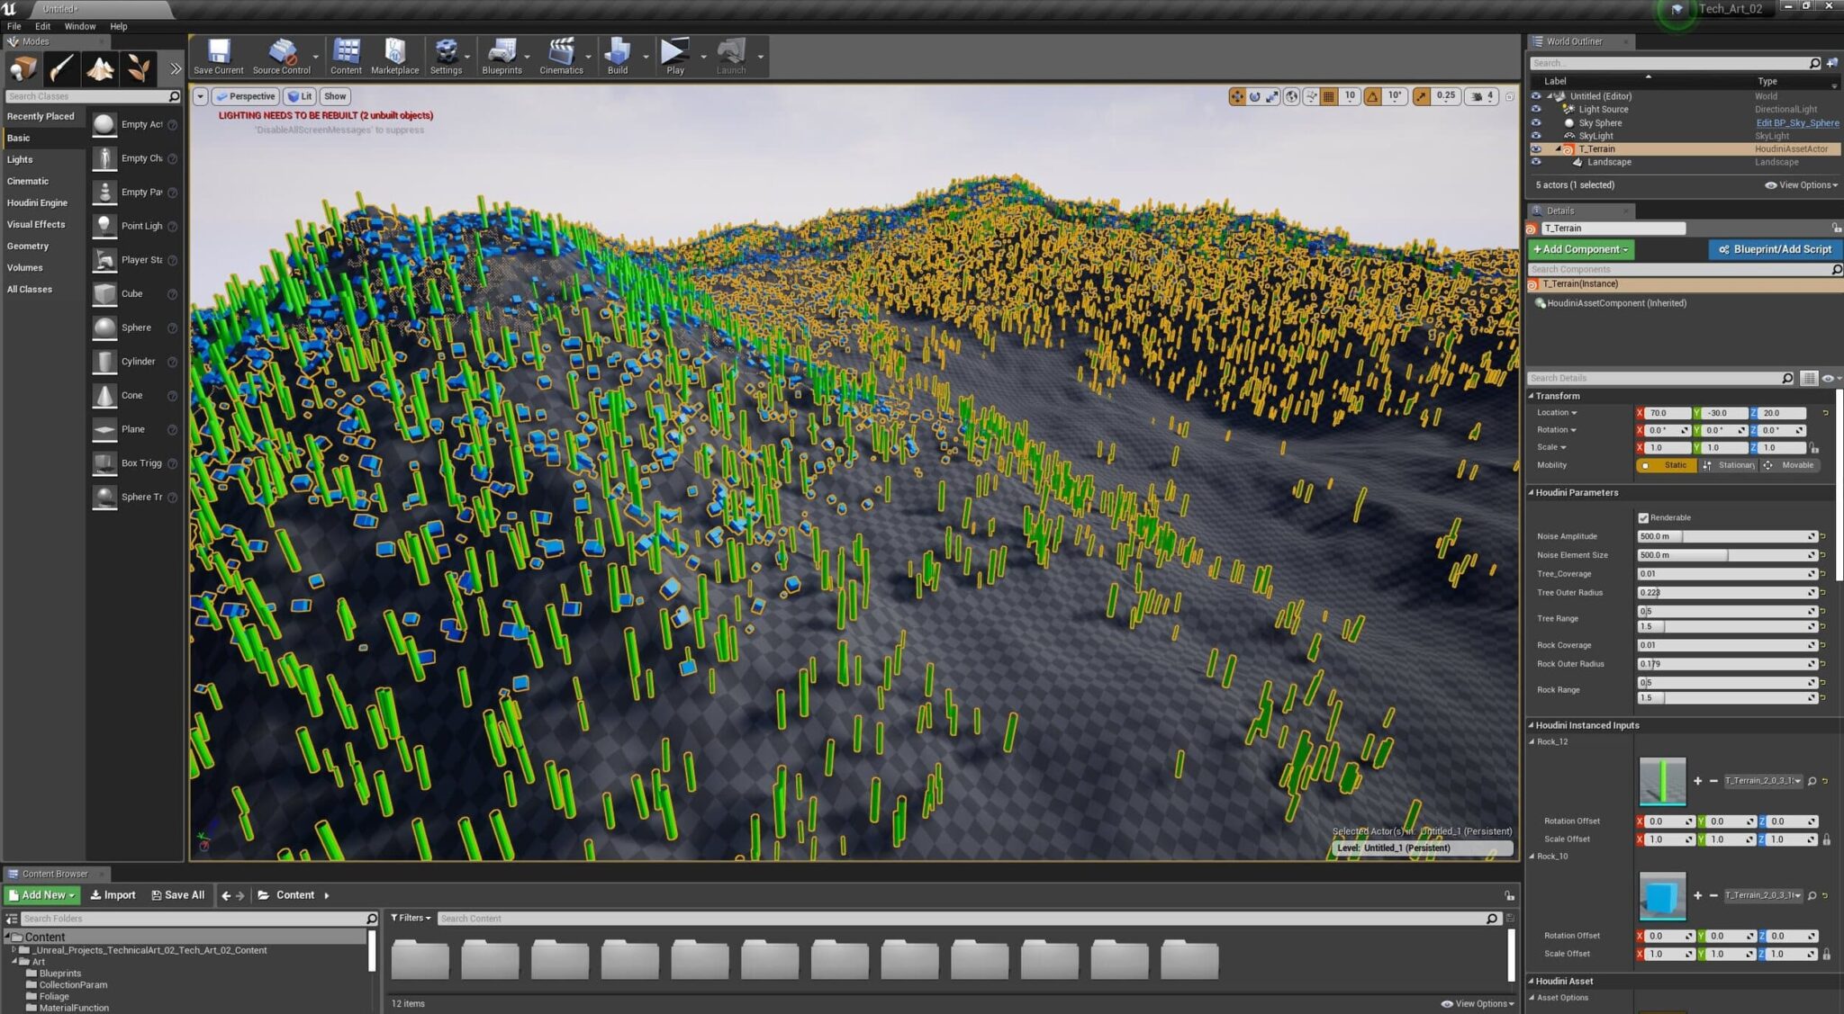
Task: Open the Add Component dropdown
Action: 1581,249
